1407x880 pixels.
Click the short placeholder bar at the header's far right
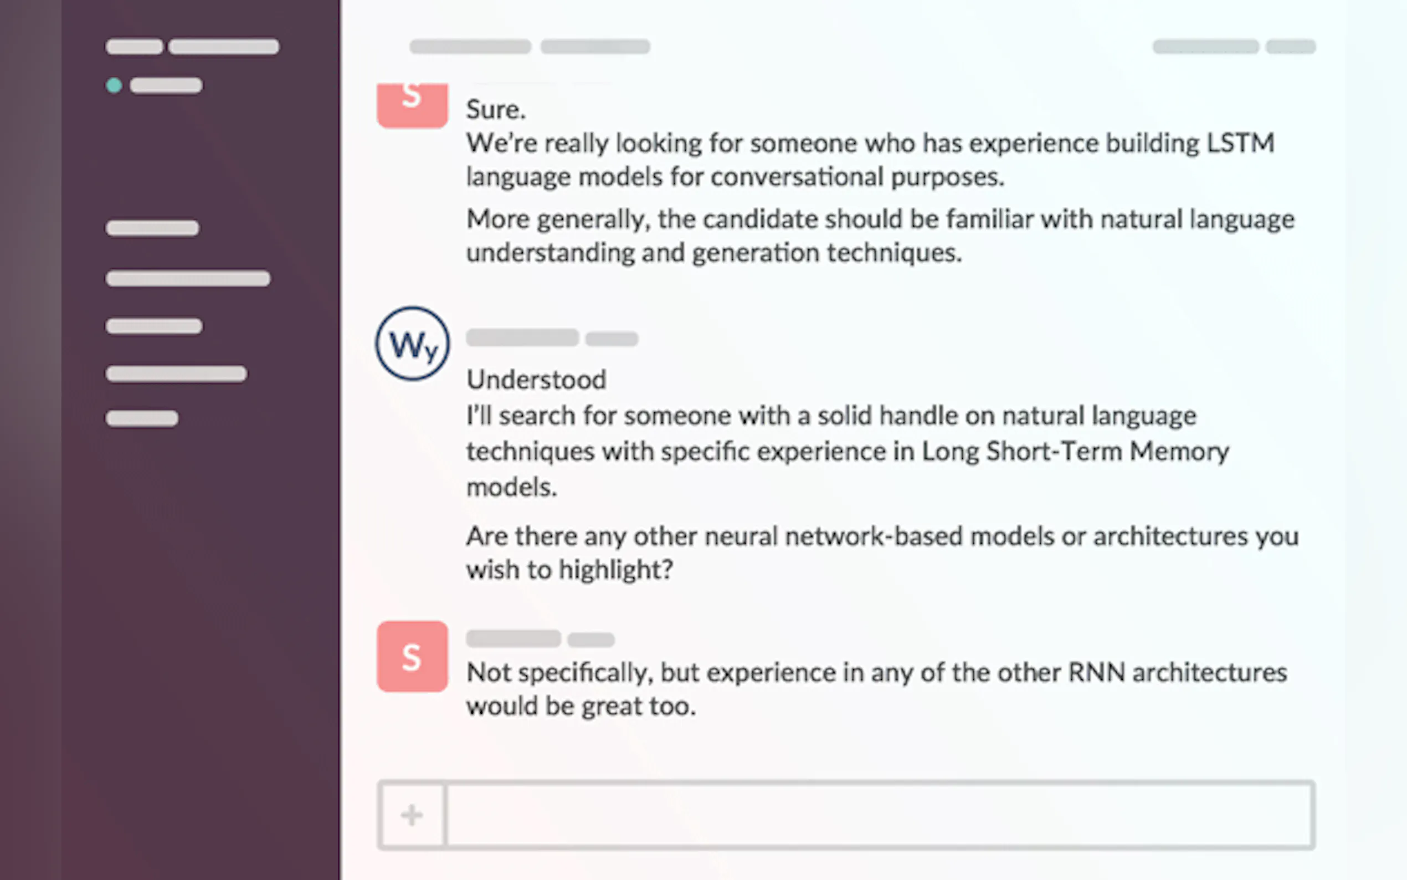[1290, 47]
